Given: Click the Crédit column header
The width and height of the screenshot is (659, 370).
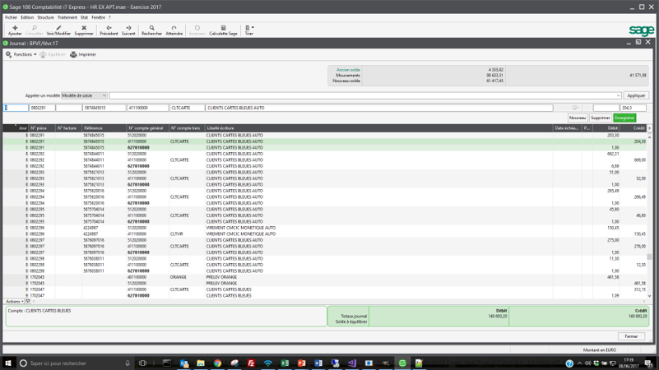Looking at the screenshot, I should pos(633,128).
